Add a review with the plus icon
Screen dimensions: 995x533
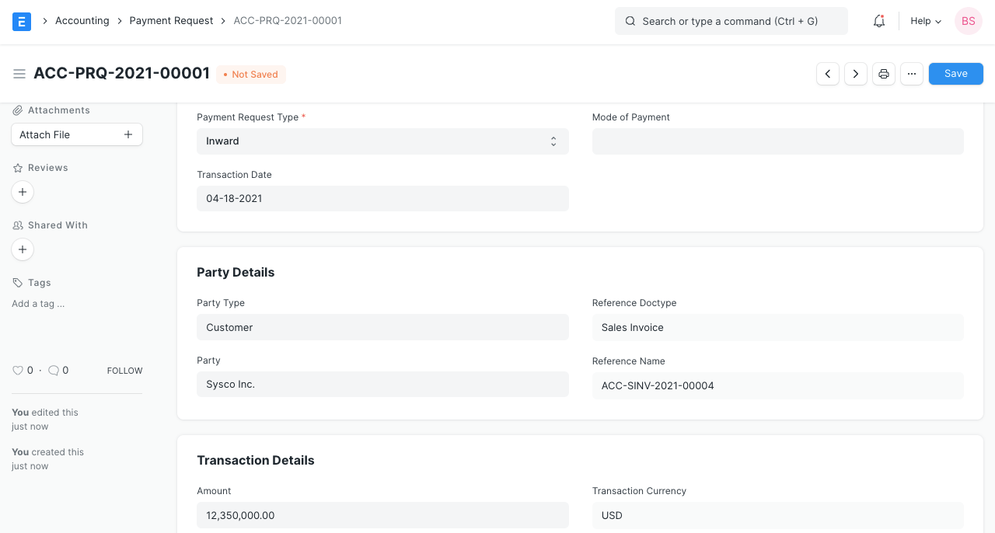(22, 192)
